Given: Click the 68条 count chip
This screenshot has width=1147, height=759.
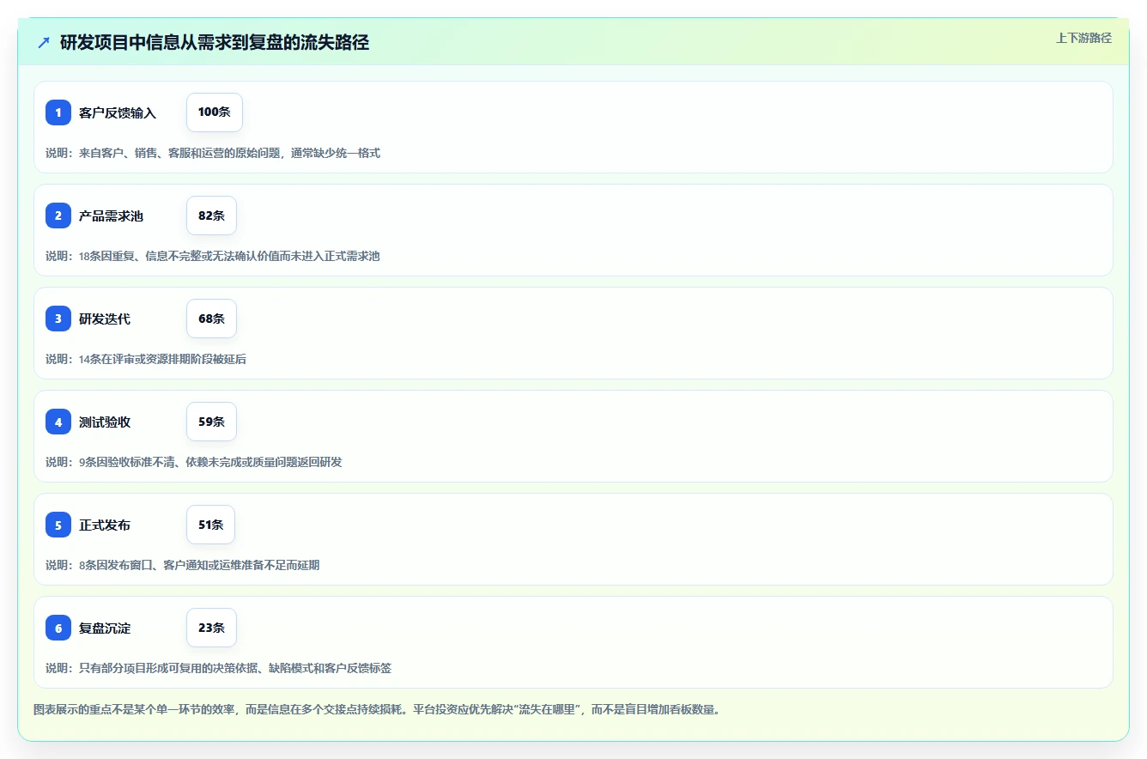Looking at the screenshot, I should click(x=211, y=319).
